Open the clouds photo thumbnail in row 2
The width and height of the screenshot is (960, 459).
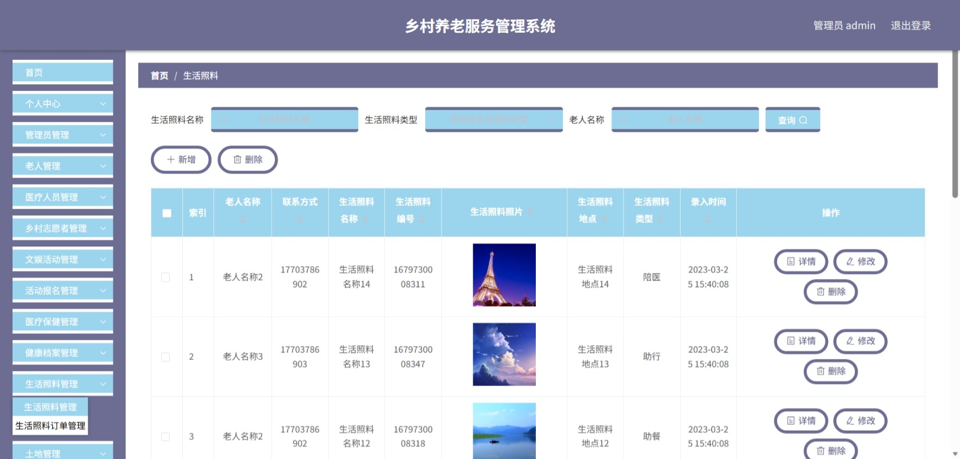504,355
